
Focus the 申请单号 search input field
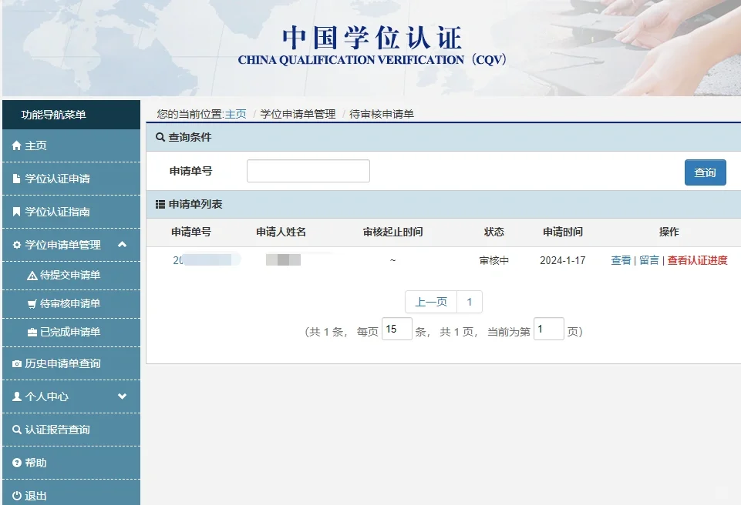coord(308,171)
